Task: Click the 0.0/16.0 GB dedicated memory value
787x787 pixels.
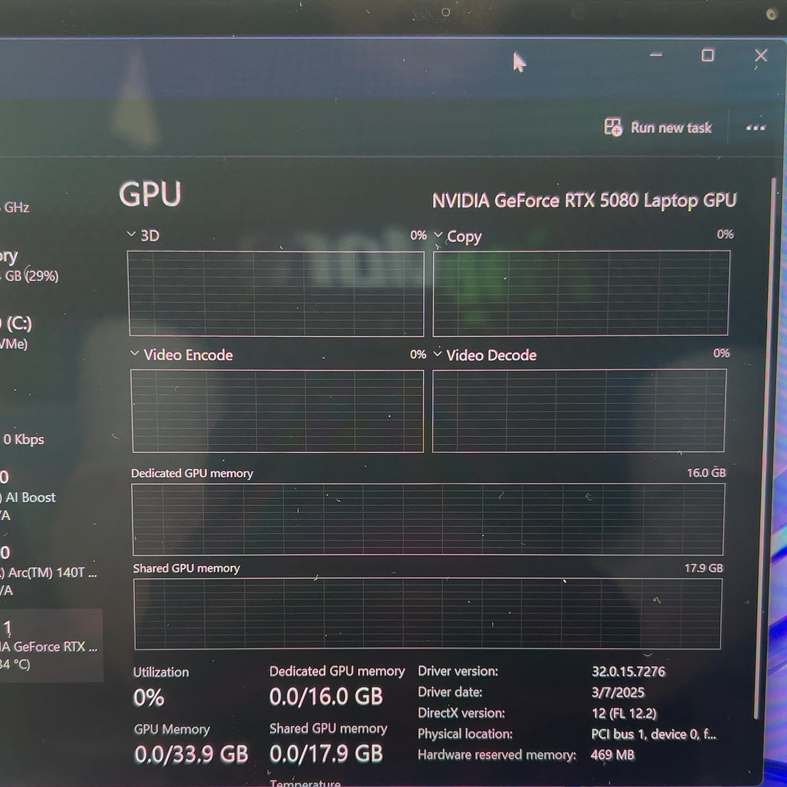Action: point(326,696)
